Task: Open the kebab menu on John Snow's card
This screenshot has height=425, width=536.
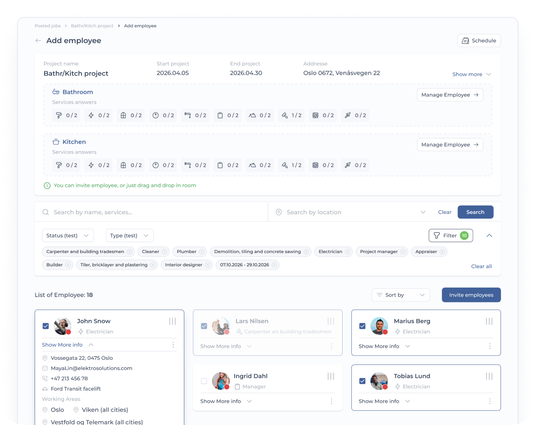Action: [173, 345]
